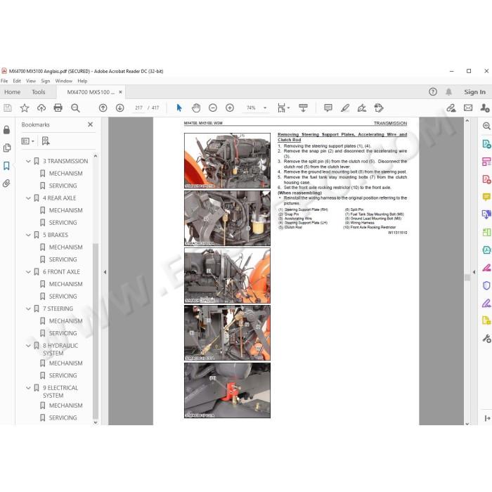Screen dimensions: 492x492
Task: Toggle the scrolling mode keyboard icon
Action: tap(303, 108)
